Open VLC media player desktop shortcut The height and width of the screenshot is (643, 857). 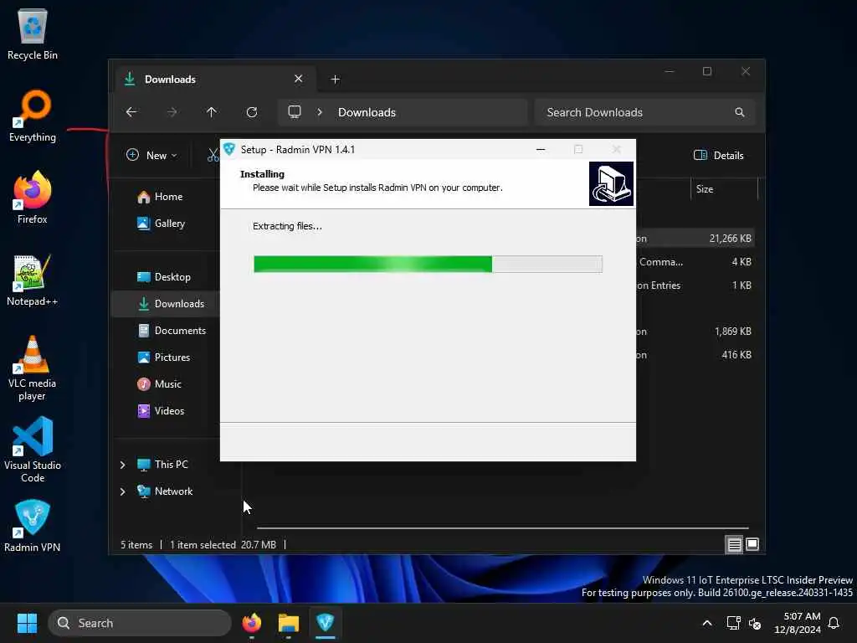click(x=33, y=368)
